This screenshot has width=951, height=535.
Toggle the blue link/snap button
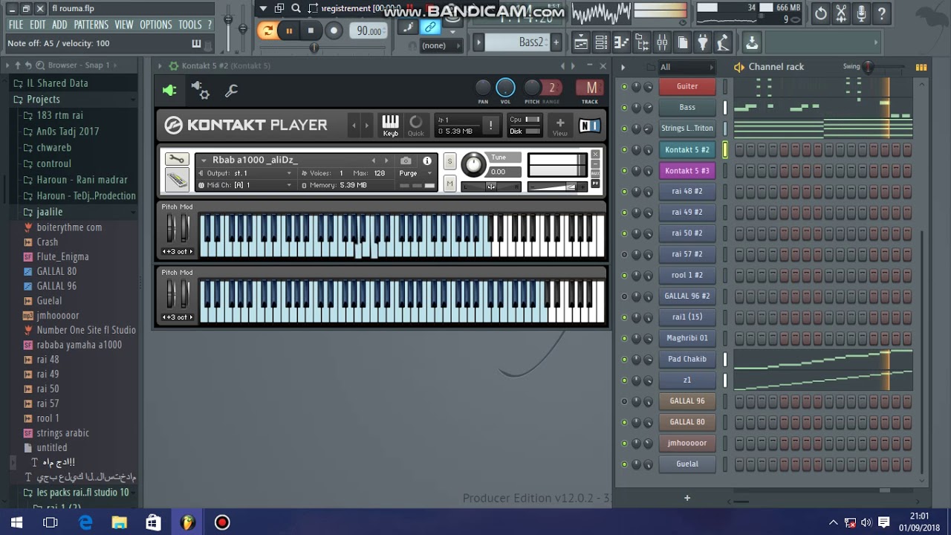pyautogui.click(x=430, y=27)
